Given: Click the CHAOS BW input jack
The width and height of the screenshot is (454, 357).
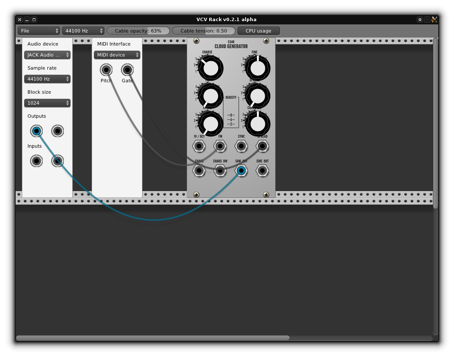Looking at the screenshot, I should [220, 171].
